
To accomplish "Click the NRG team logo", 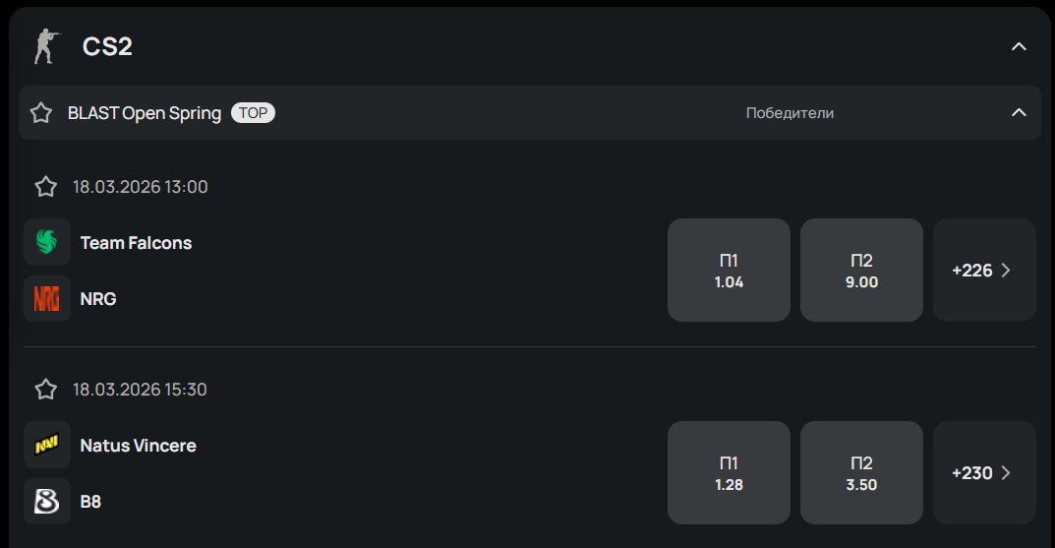I will click(x=47, y=298).
